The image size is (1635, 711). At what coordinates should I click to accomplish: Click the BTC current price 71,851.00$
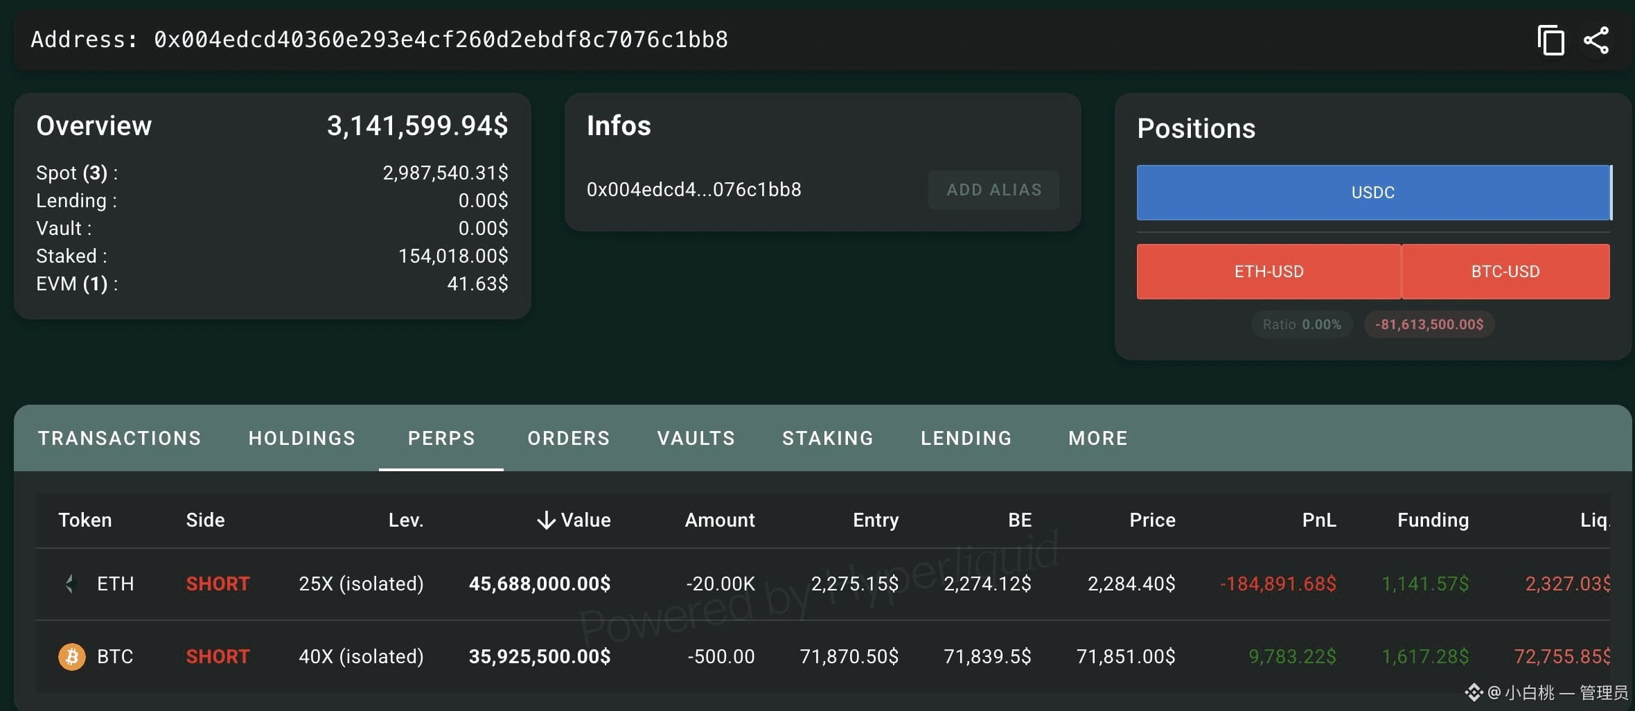pyautogui.click(x=1126, y=656)
